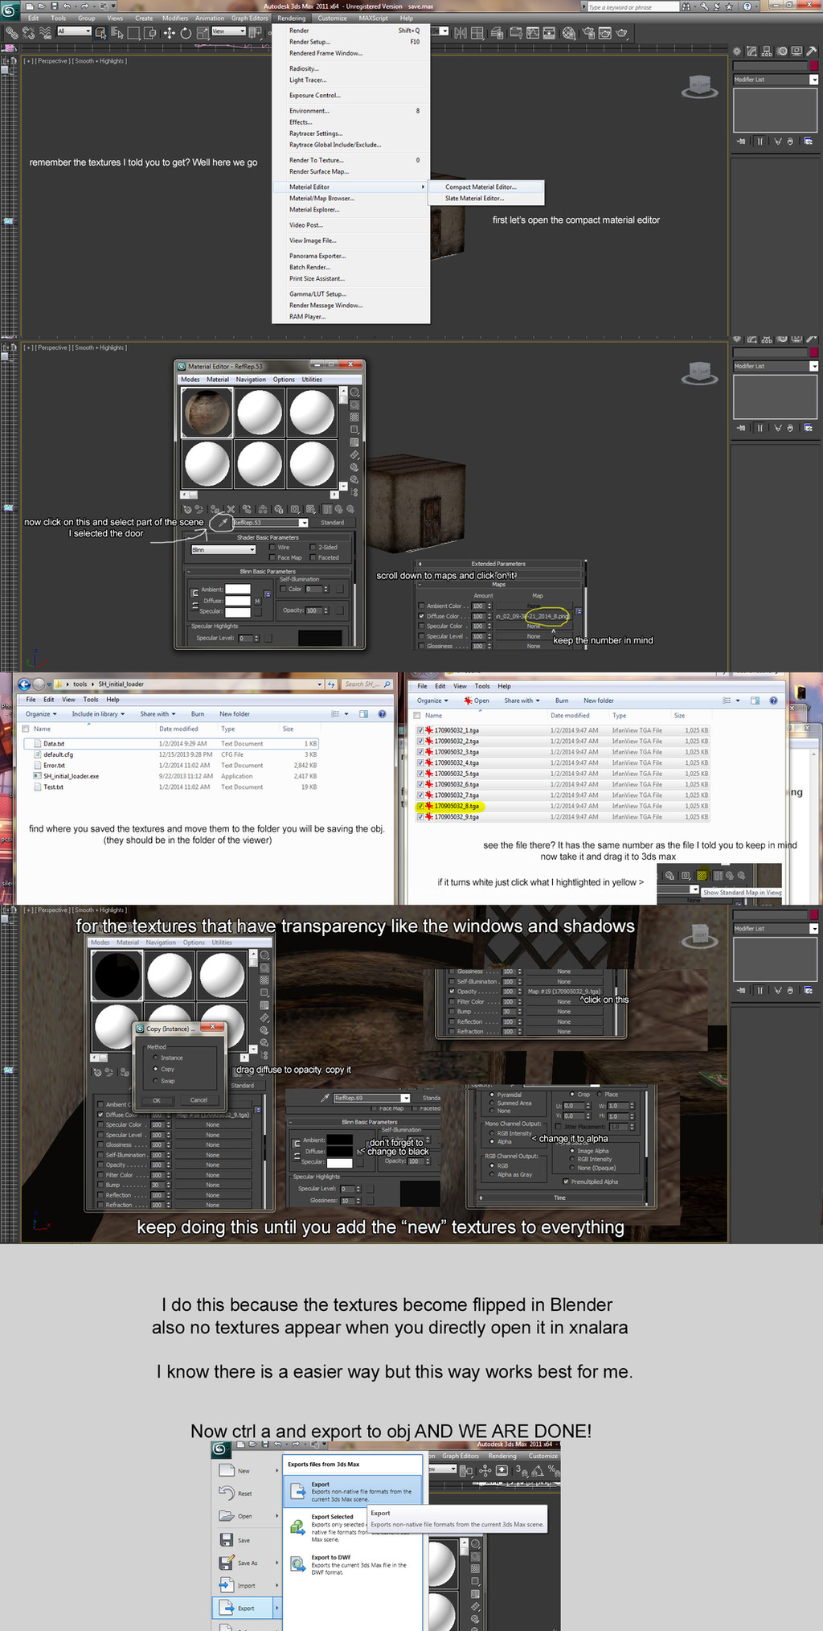Click the white Diffuse color swatch in RefRep.53 editor

tap(238, 601)
